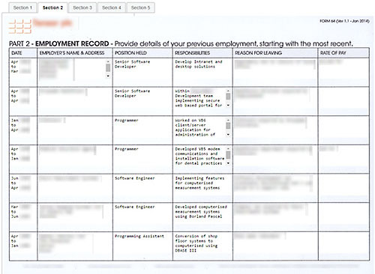Click scroll up arrow in VB6 client/server responsibilities
Image resolution: width=375 pixels, height=274 pixels.
tap(228, 121)
